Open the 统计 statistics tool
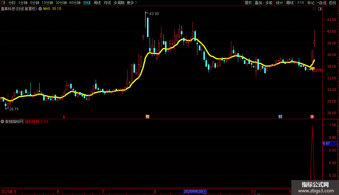 (x=279, y=3)
